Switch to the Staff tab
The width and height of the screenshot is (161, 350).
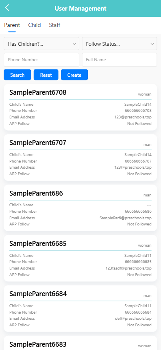click(x=54, y=25)
